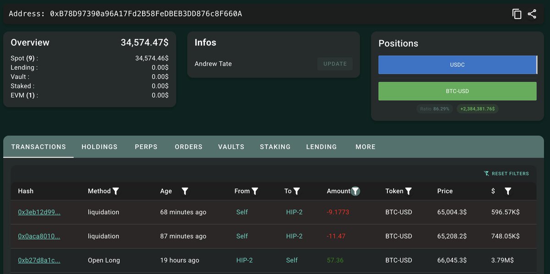
Task: Switch to the Transactions tab
Action: (x=38, y=147)
